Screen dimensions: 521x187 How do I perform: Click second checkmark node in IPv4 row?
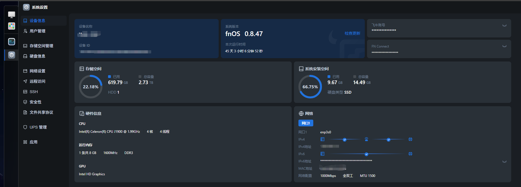(x=389, y=139)
